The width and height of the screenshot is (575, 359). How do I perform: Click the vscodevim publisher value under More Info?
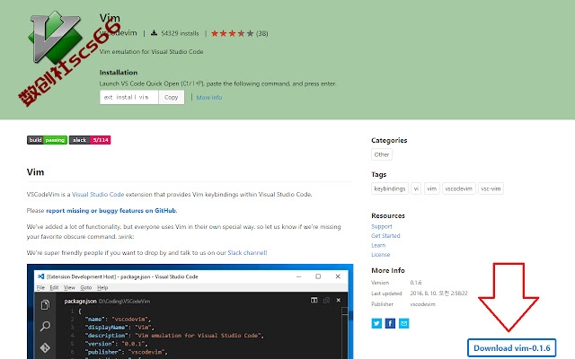coord(422,304)
